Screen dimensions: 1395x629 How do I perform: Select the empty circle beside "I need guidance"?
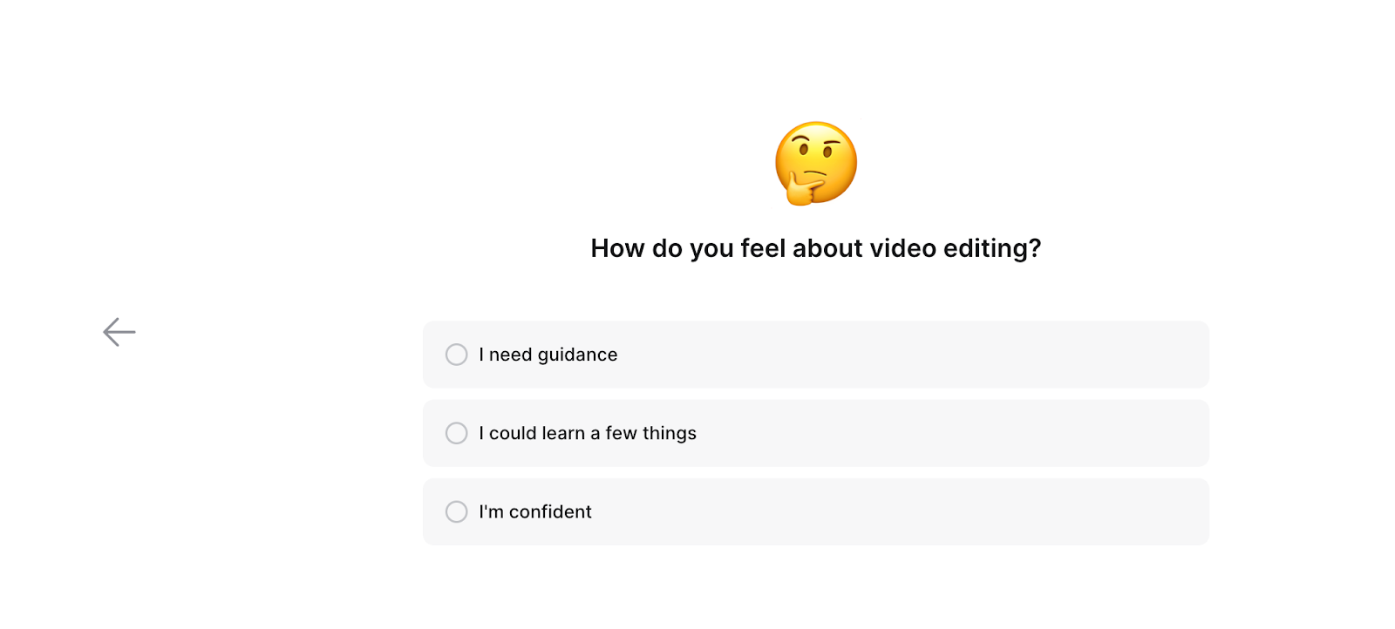tap(456, 355)
